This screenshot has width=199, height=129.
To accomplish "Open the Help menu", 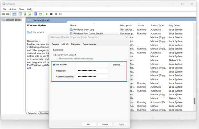I will pyautogui.click(x=30, y=9).
